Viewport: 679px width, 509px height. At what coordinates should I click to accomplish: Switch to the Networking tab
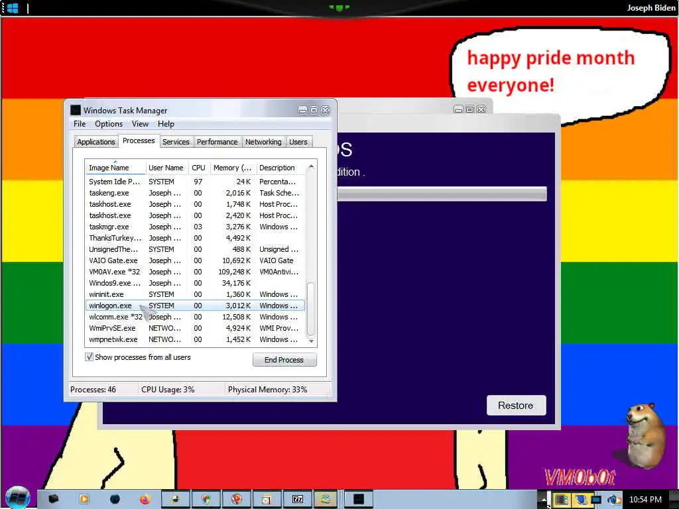coord(263,142)
